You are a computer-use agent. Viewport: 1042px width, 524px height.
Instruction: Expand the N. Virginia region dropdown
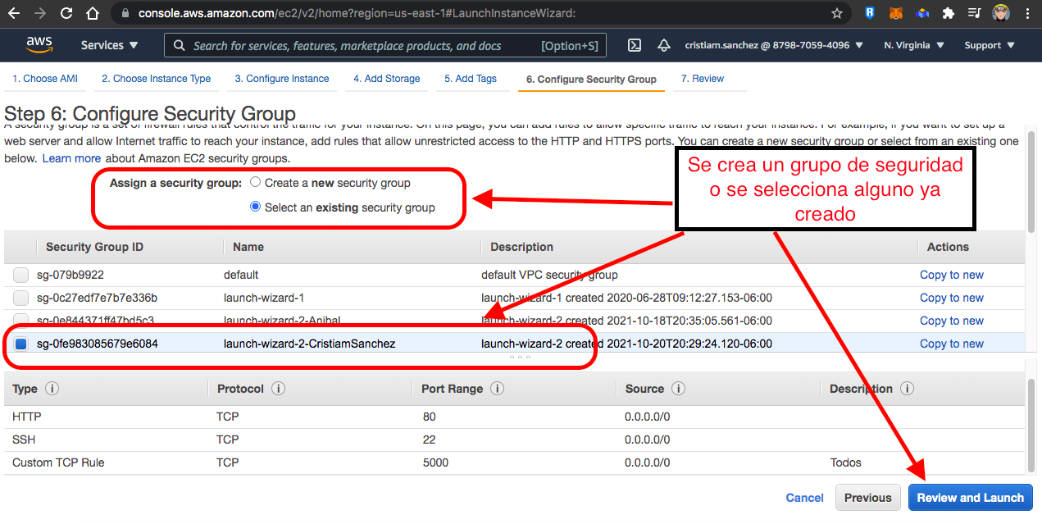pos(913,46)
